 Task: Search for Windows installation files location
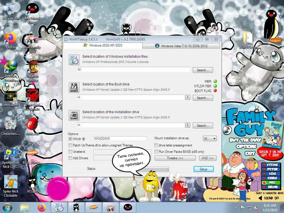[203, 70]
